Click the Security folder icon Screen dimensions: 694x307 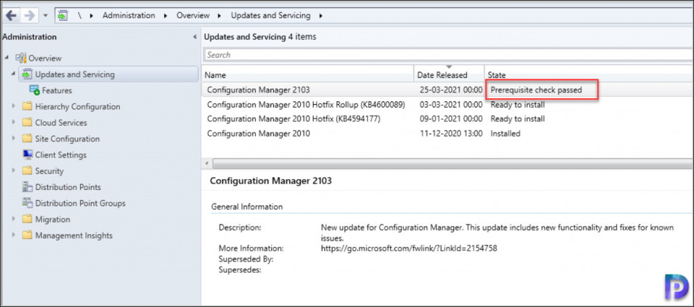pyautogui.click(x=27, y=171)
